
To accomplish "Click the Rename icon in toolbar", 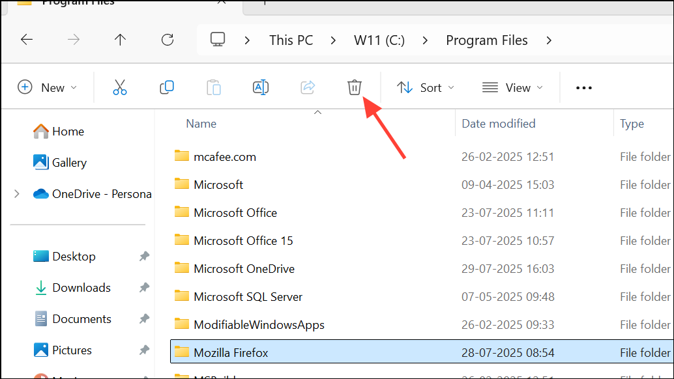I will coord(261,87).
